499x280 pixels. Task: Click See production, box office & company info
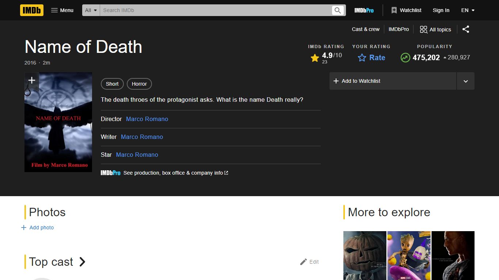(176, 173)
